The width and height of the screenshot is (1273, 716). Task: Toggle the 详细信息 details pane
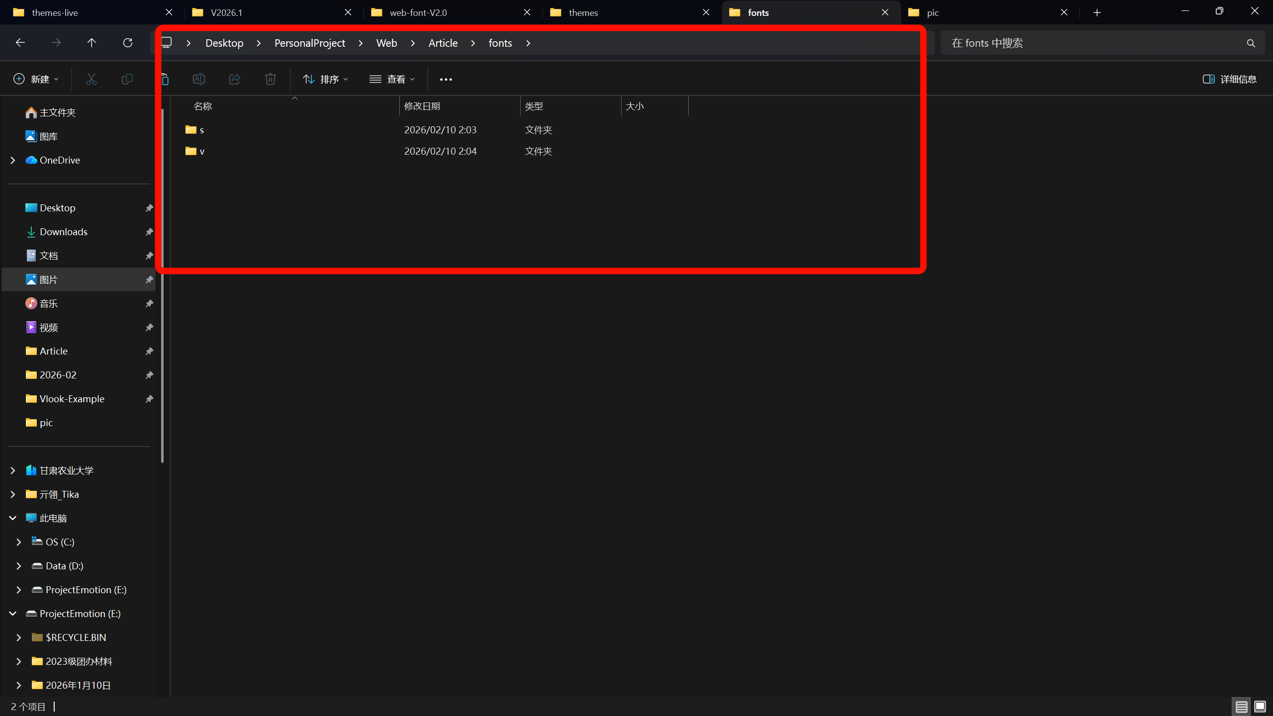[1229, 79]
